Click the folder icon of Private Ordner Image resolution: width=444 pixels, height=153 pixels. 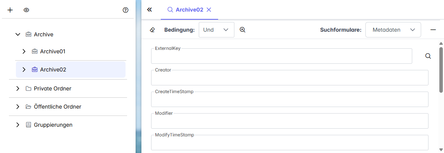tap(28, 88)
